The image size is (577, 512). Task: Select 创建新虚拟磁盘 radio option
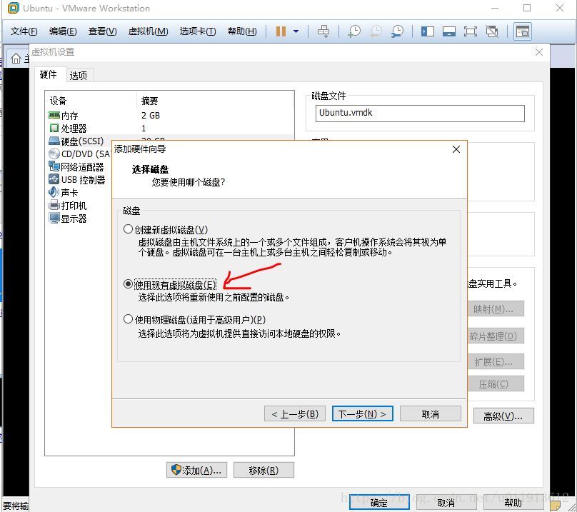coord(129,227)
